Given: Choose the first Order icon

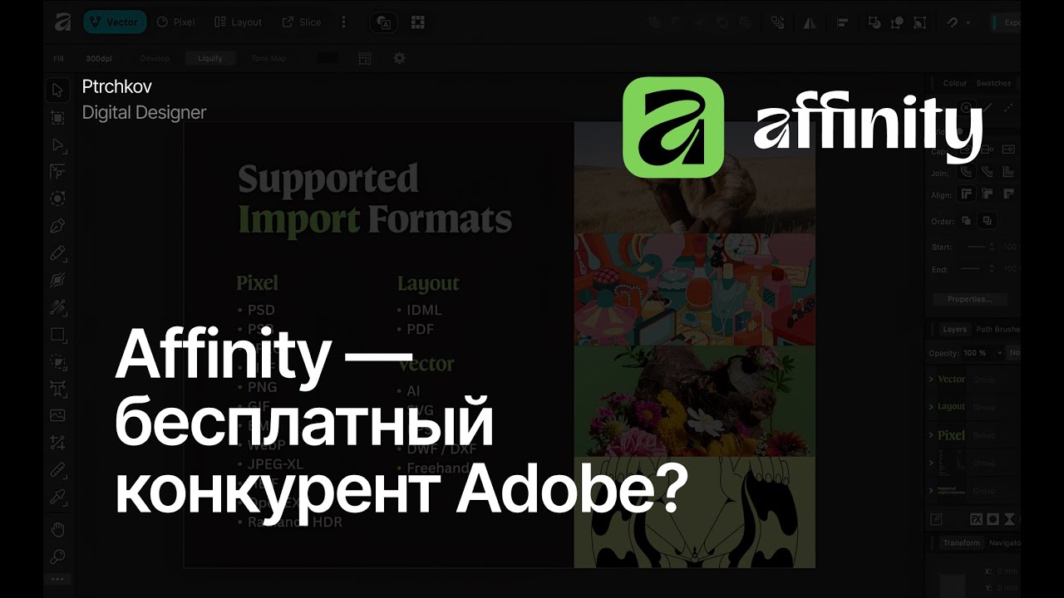Looking at the screenshot, I should point(966,221).
